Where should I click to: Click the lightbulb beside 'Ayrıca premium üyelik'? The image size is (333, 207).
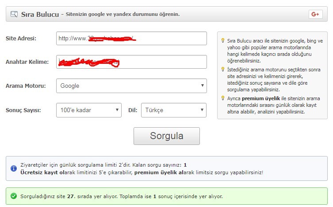(x=223, y=98)
